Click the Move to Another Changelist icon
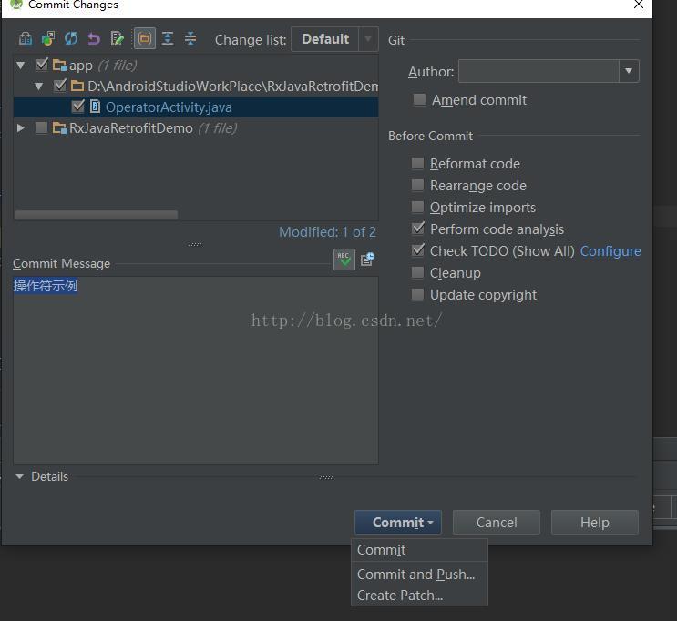The width and height of the screenshot is (677, 621). pos(48,38)
